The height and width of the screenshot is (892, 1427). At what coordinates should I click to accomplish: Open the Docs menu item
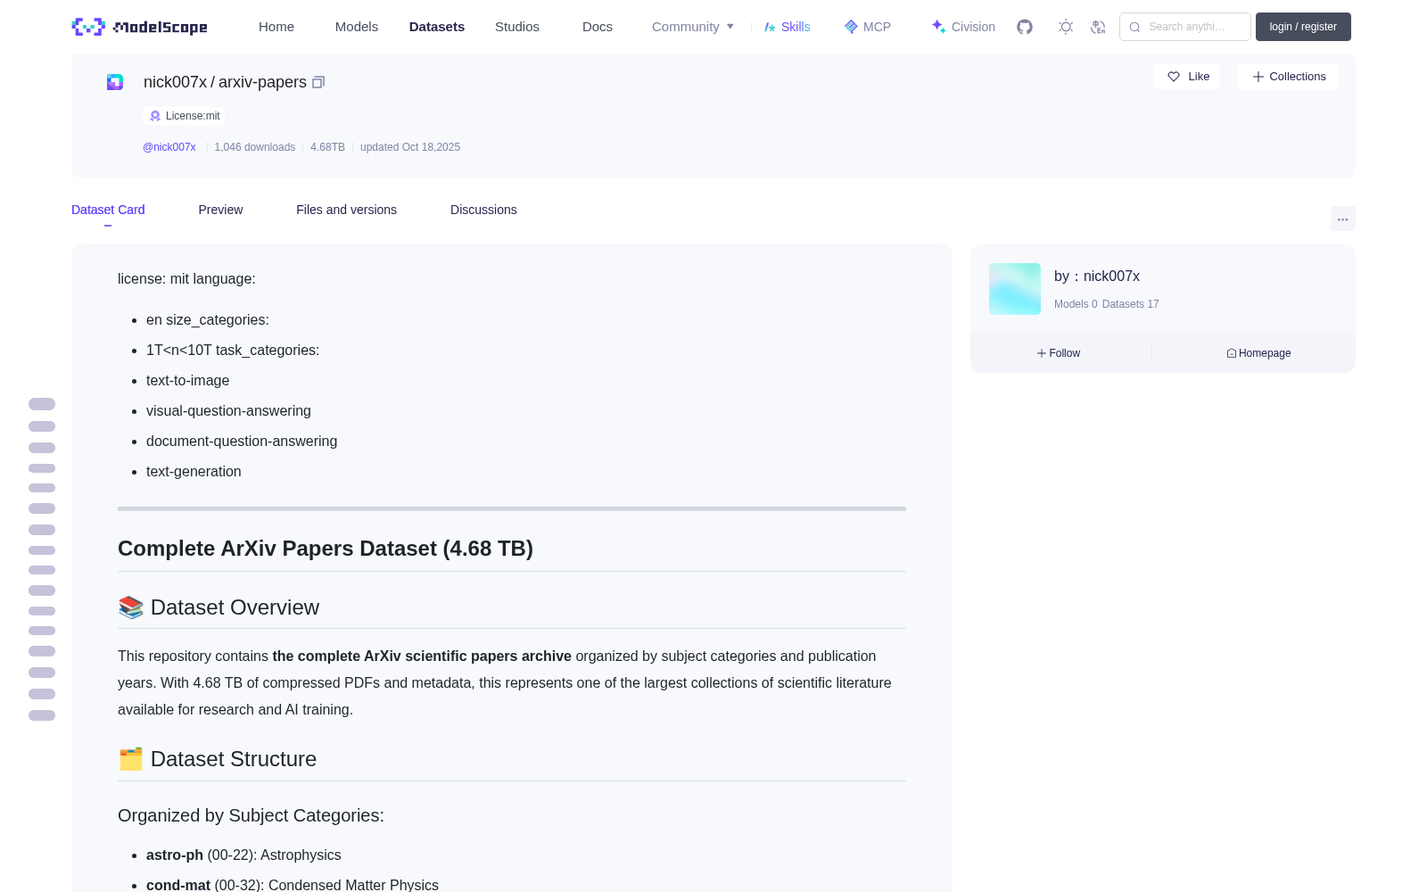pyautogui.click(x=598, y=27)
